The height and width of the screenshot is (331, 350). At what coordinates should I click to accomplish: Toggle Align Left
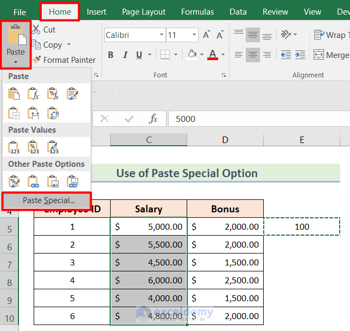(239, 55)
